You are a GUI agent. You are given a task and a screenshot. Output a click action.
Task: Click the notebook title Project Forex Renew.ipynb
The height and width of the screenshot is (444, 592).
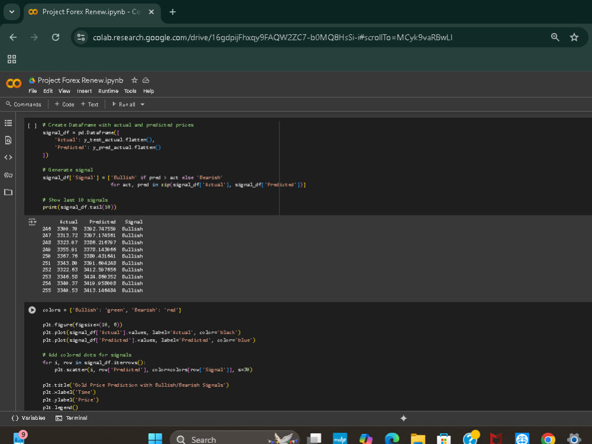point(81,81)
